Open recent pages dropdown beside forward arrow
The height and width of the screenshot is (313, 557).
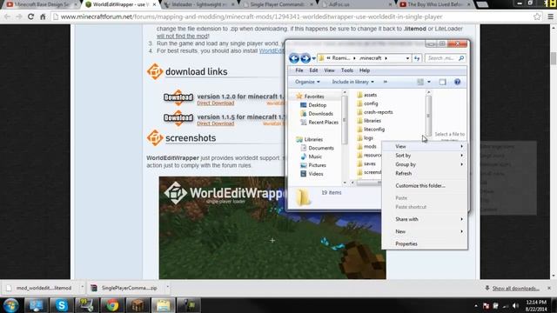click(x=313, y=58)
